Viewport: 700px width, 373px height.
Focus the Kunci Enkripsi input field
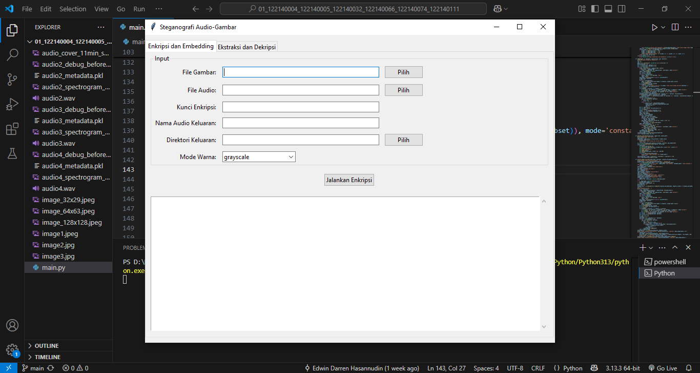coord(301,107)
